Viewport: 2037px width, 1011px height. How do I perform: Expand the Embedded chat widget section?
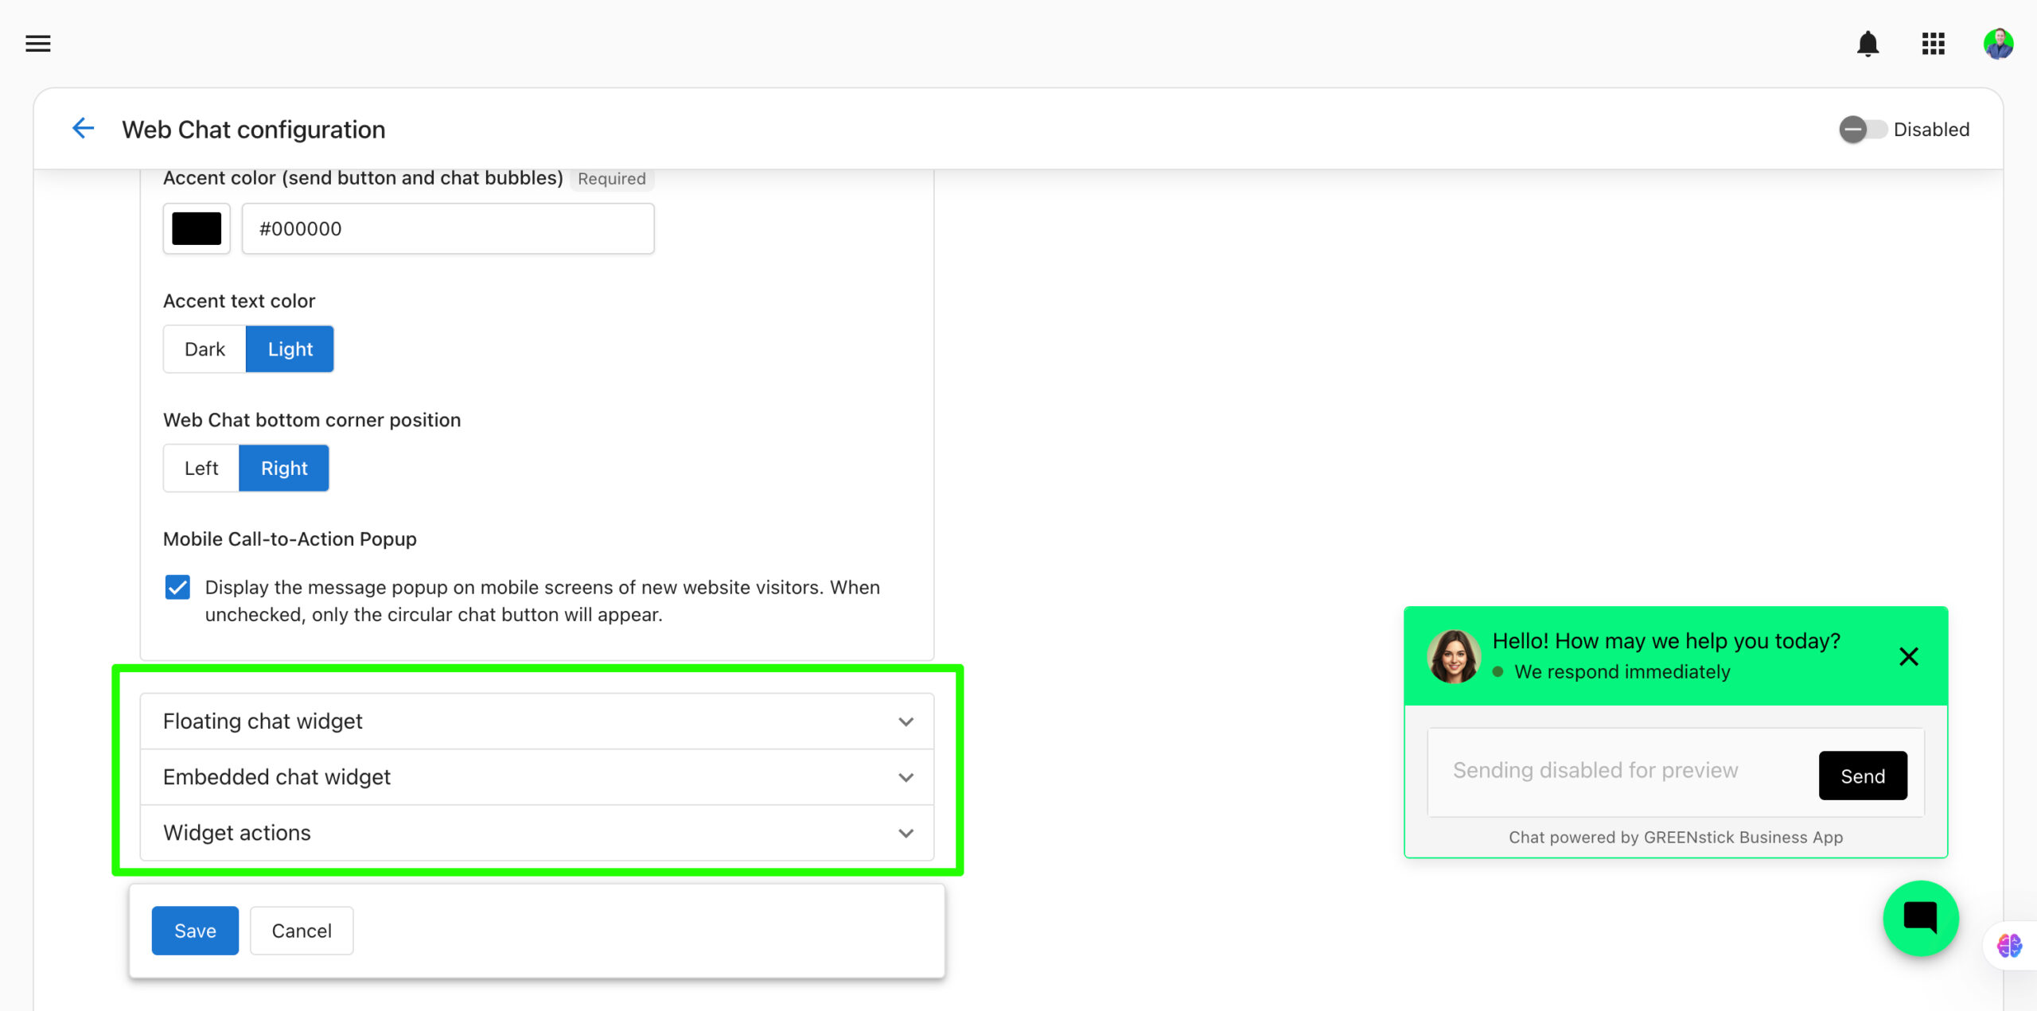pyautogui.click(x=536, y=777)
